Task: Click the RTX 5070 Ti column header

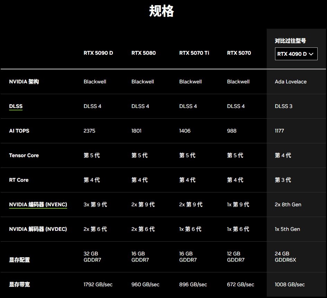Action: click(x=194, y=53)
